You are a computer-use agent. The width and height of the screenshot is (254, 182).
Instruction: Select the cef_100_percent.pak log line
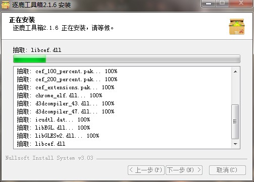[67, 71]
